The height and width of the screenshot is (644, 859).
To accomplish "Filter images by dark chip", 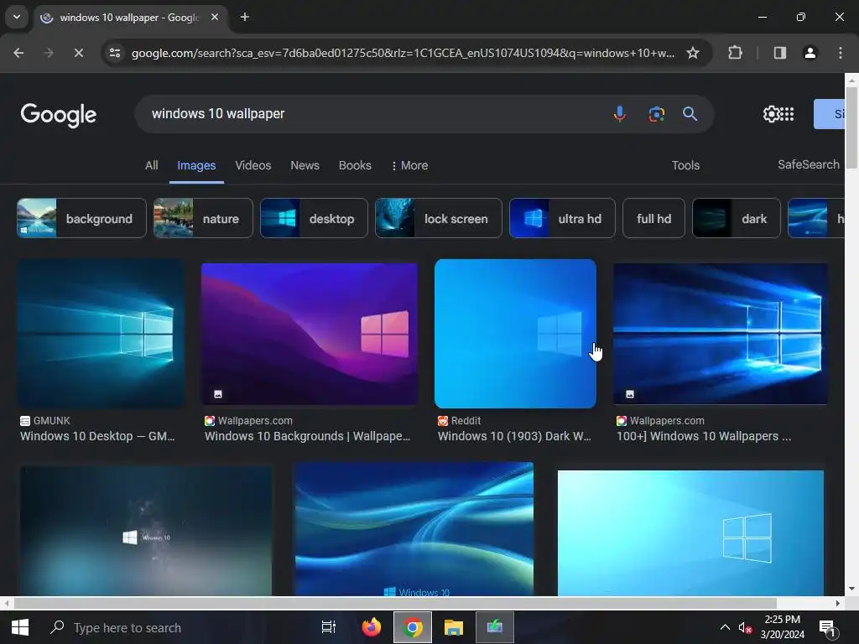I will tap(737, 218).
